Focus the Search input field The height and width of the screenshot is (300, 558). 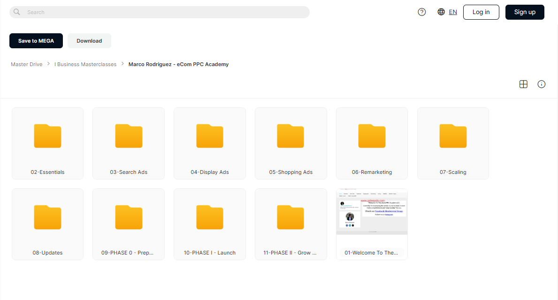pyautogui.click(x=160, y=12)
